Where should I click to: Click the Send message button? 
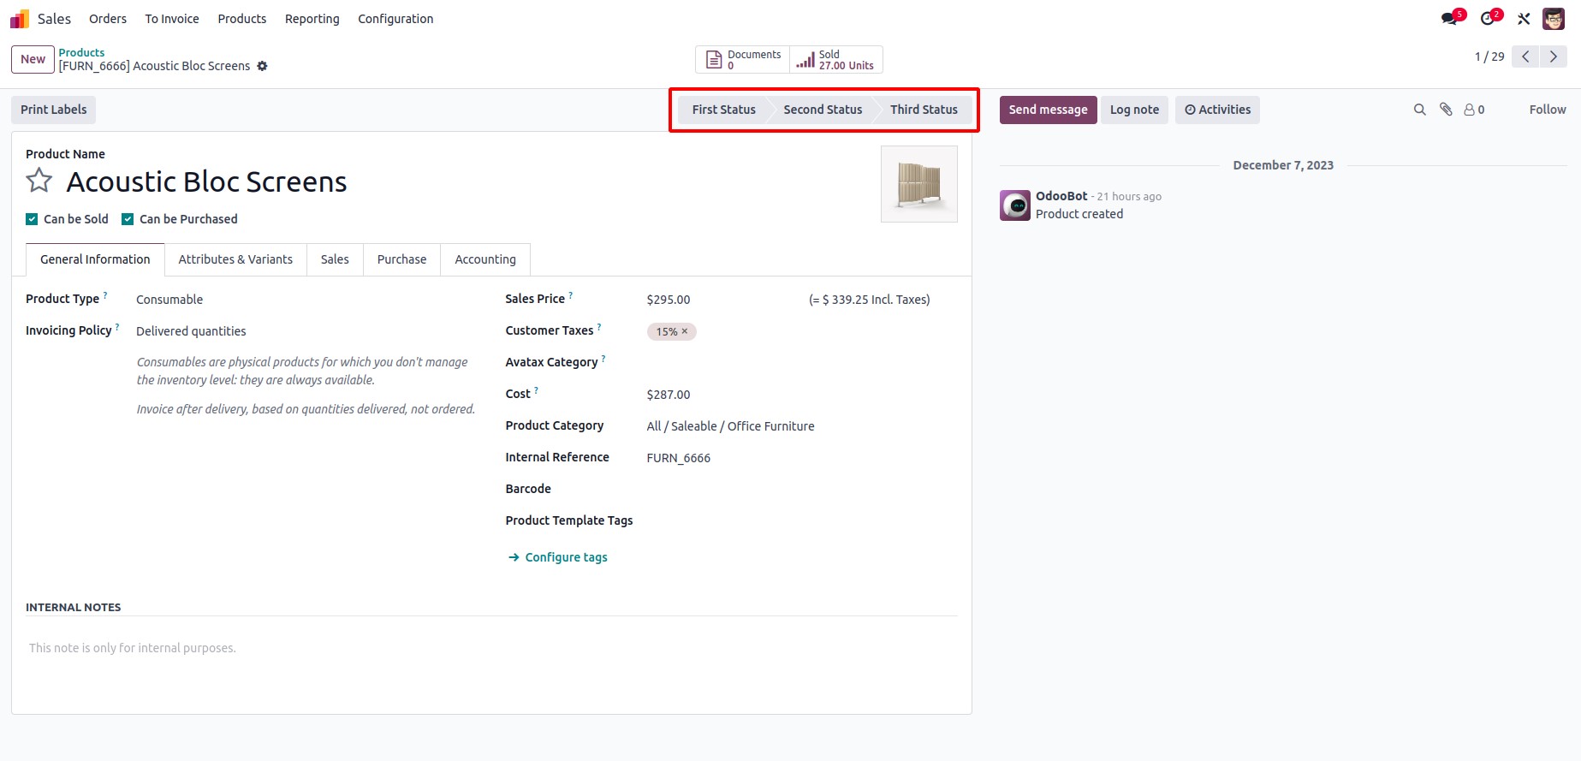[1048, 110]
